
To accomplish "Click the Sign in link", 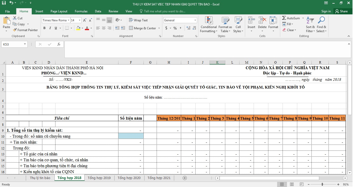I will tap(326, 11).
